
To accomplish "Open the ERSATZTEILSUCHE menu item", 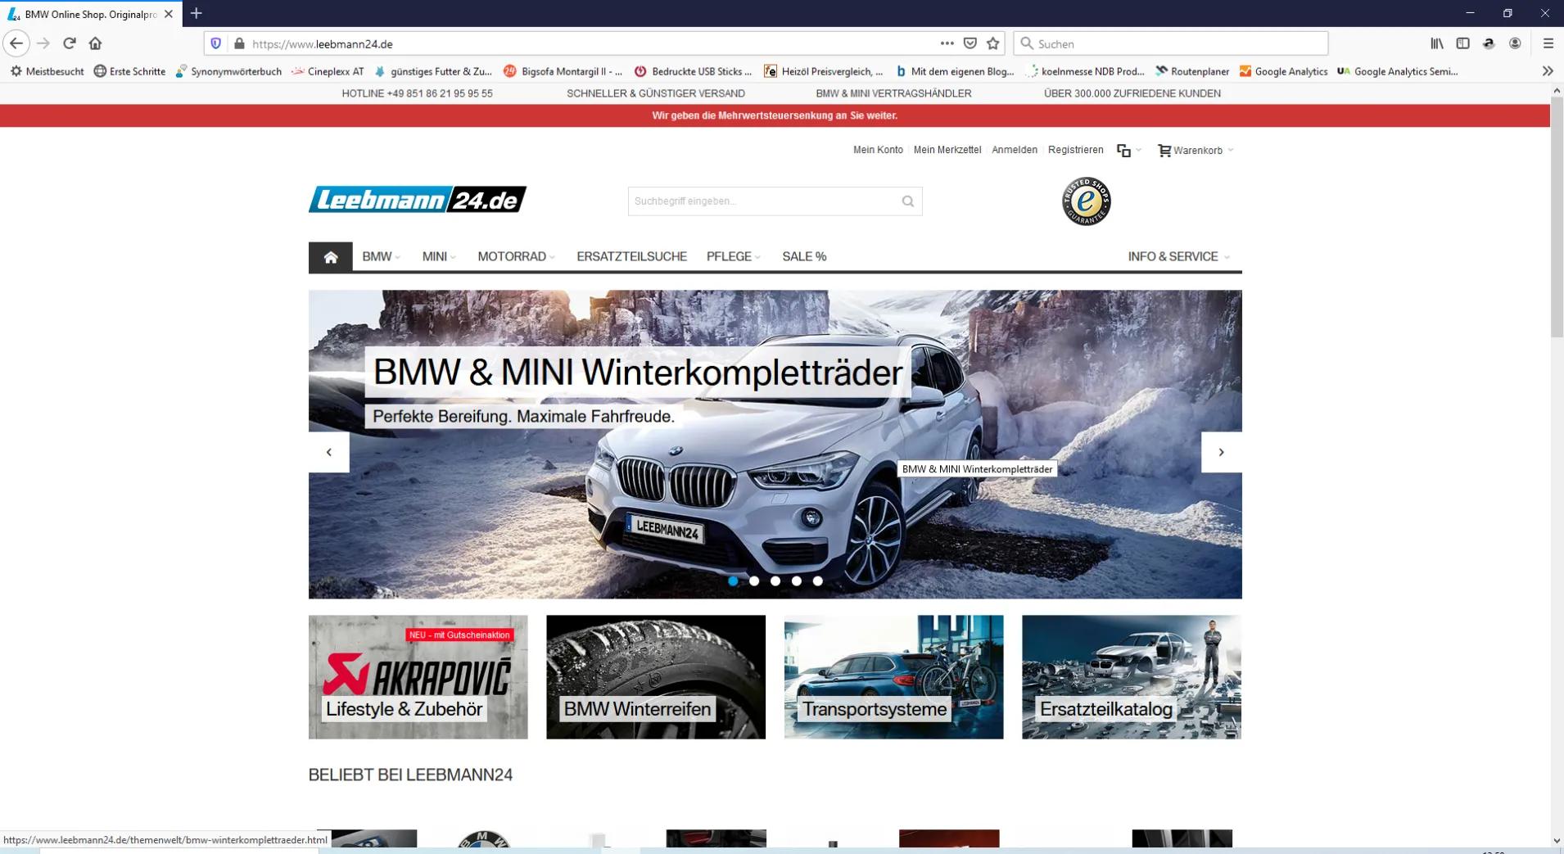I will (x=631, y=257).
